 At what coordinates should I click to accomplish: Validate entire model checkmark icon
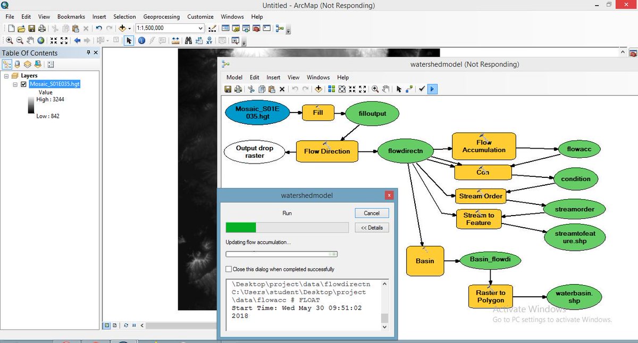(x=422, y=89)
